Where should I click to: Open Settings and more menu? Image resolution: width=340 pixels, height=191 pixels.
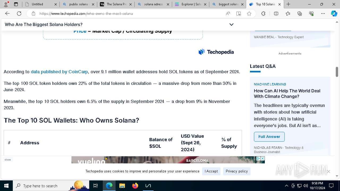coord(323,14)
